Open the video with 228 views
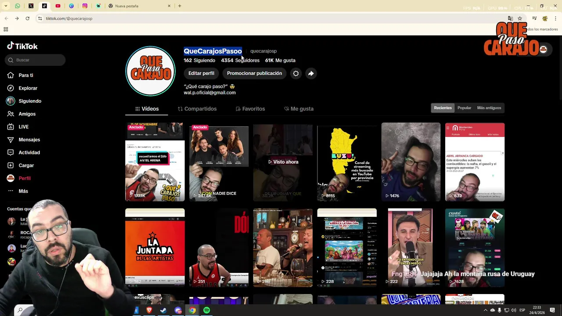Screen dimensions: 562x316 347,248
